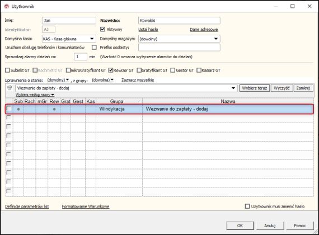Uncheck the Aktywny checkbox
Screen dimensions: 319x235
click(x=102, y=29)
